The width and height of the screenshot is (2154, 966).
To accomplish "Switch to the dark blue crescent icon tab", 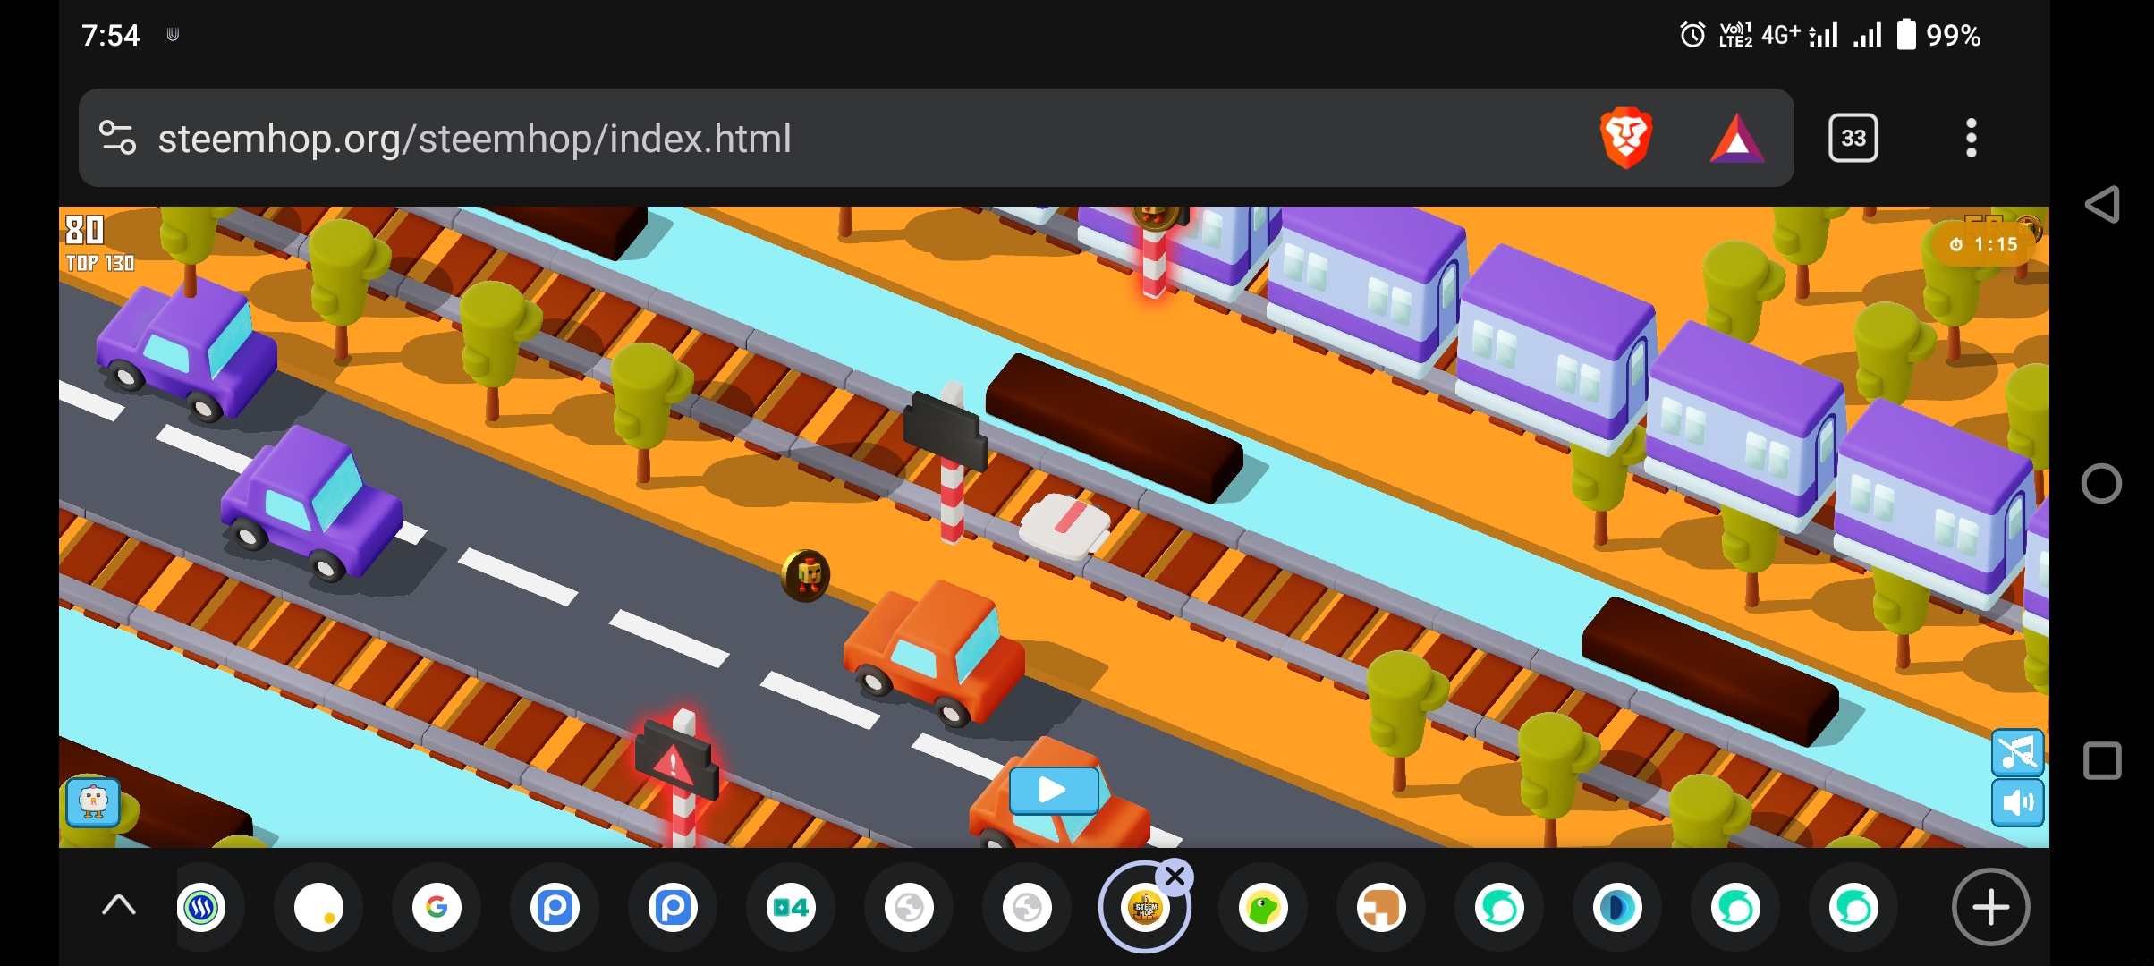I will 1617,908.
